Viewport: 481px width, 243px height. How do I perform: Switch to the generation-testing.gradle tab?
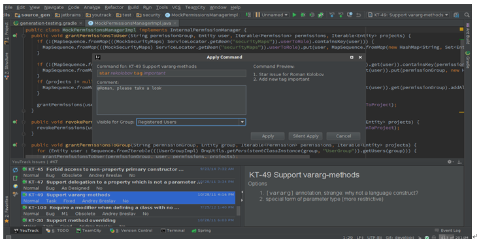pyautogui.click(x=48, y=23)
